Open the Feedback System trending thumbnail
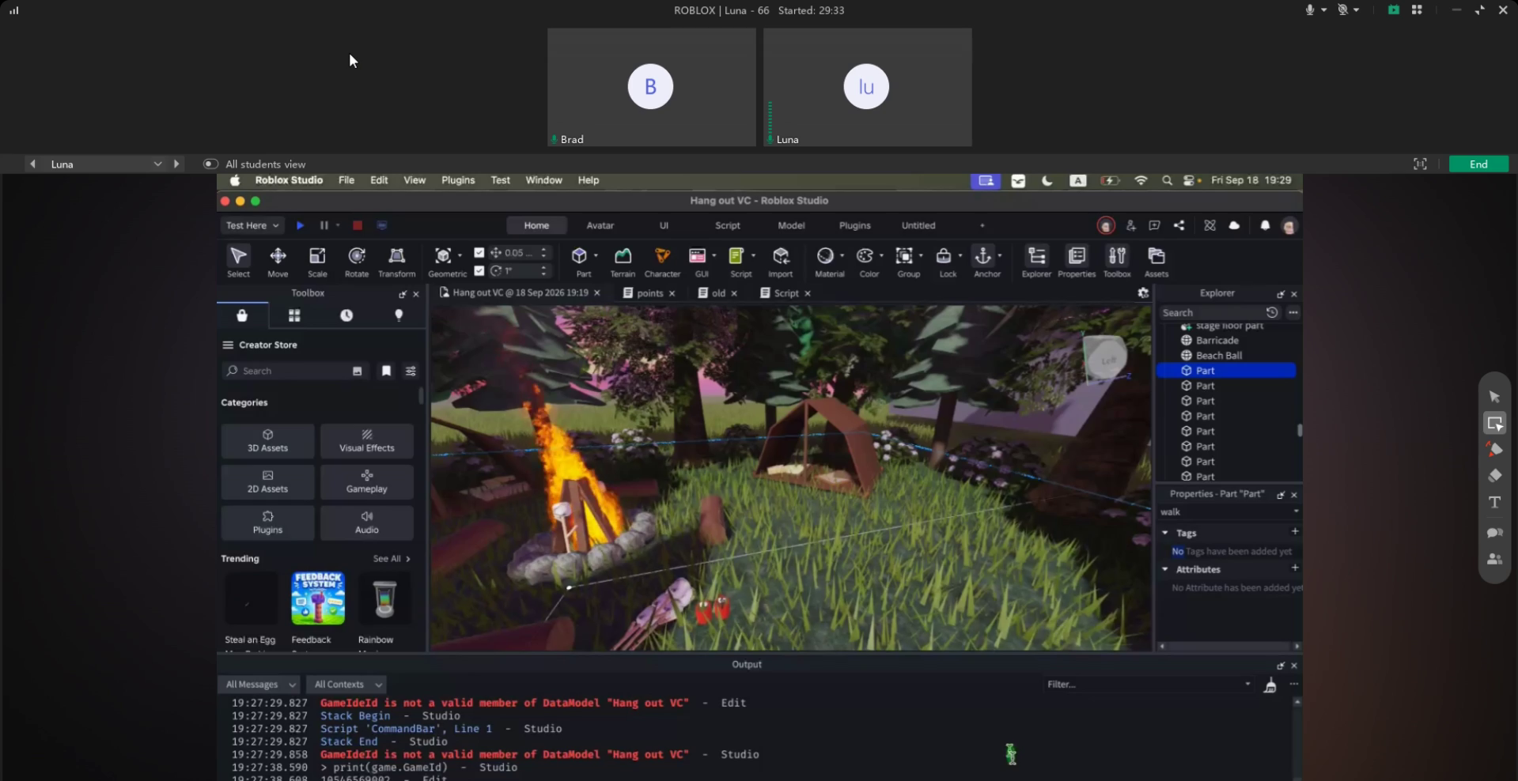 click(318, 598)
